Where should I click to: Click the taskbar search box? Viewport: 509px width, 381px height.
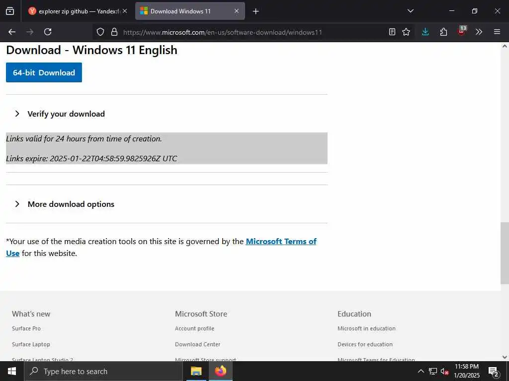point(103,371)
